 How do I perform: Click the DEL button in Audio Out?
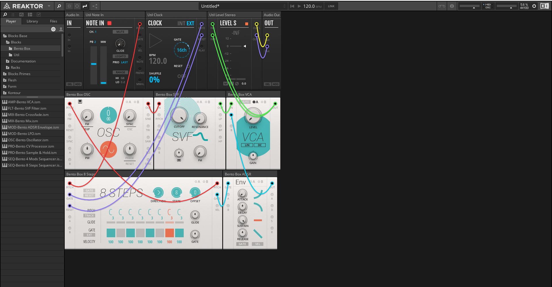click(268, 84)
